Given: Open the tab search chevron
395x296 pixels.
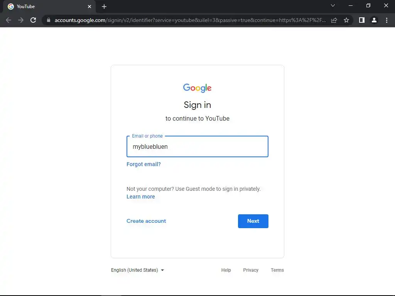Looking at the screenshot, I should [333, 5].
